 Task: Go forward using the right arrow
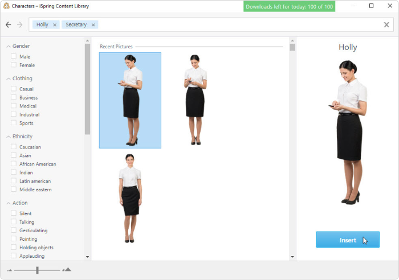pyautogui.click(x=19, y=24)
